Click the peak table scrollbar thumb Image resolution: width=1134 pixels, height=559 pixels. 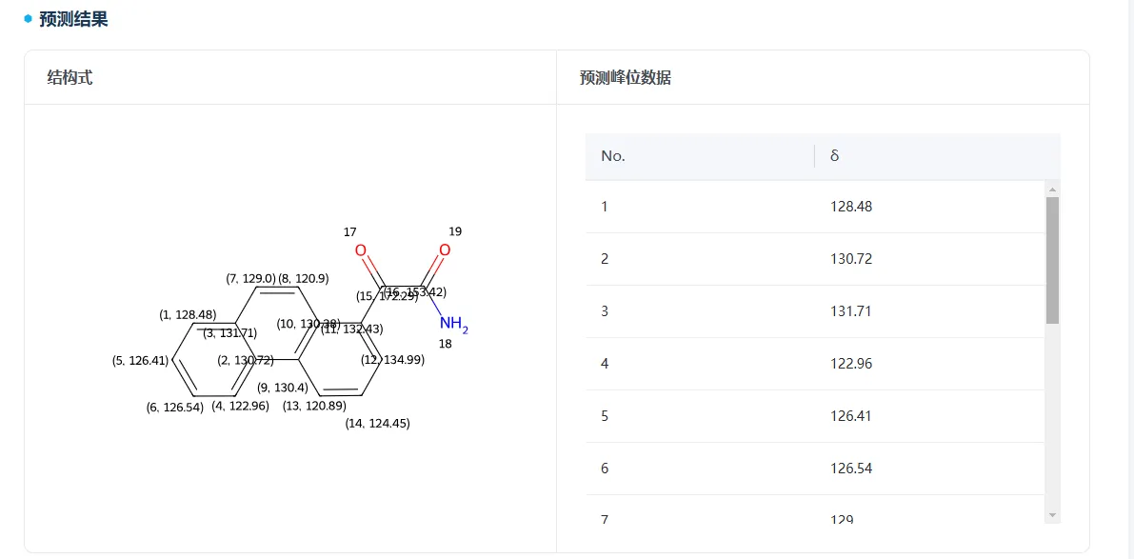click(1052, 259)
